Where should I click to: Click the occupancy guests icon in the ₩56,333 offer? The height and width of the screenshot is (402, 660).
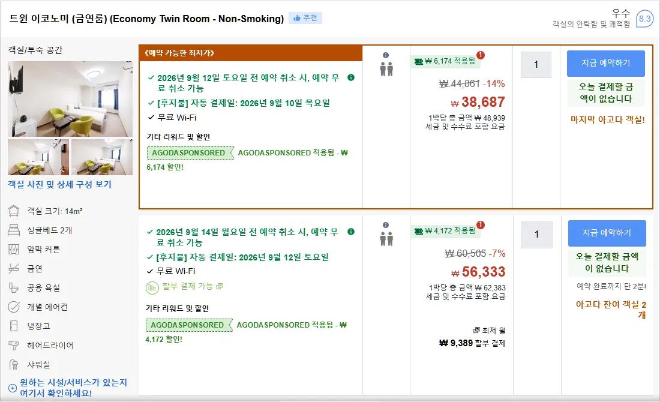pos(386,239)
